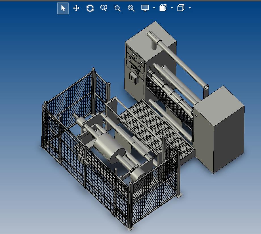This screenshot has width=261, height=234.
Task: Select the Rotate view tool
Action: click(x=90, y=8)
